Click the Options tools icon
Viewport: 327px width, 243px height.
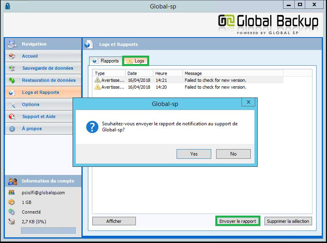tap(12, 105)
